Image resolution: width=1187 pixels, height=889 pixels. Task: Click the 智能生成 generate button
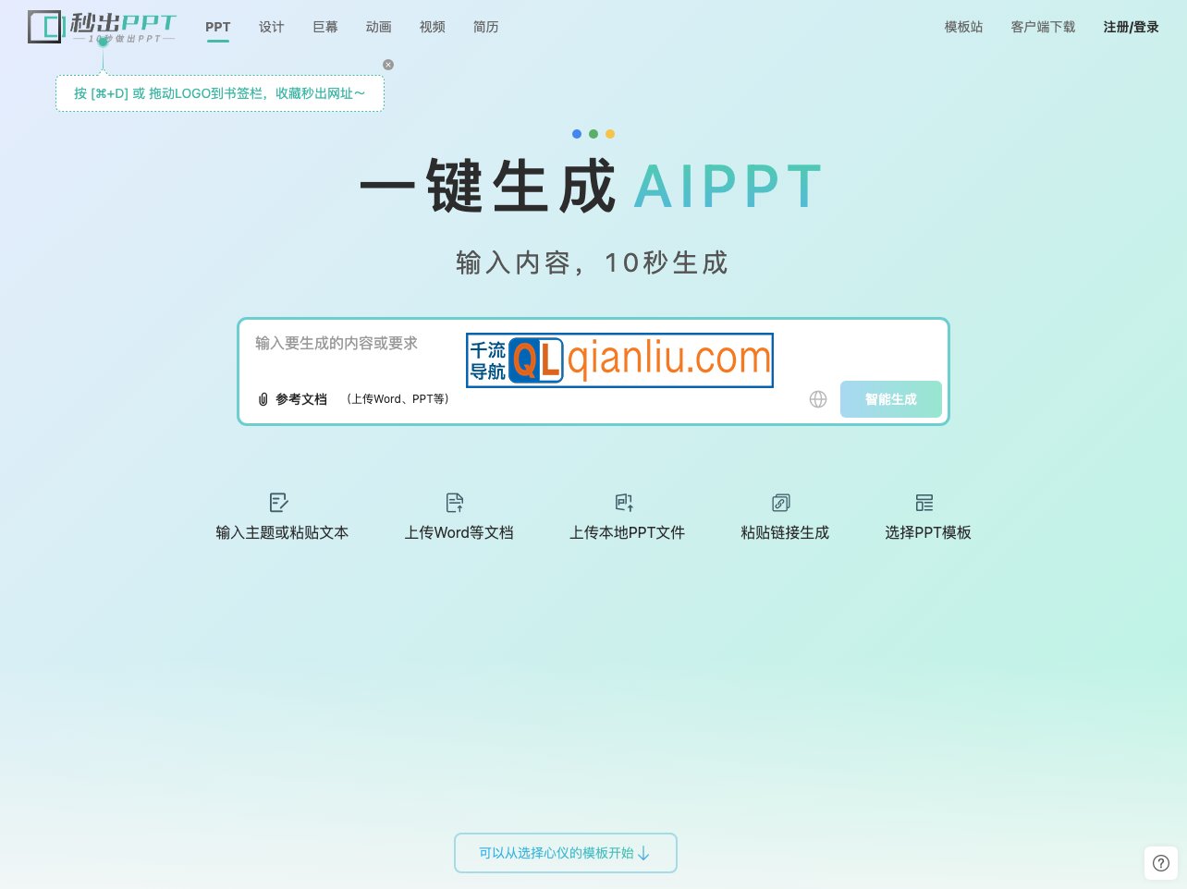click(x=890, y=399)
